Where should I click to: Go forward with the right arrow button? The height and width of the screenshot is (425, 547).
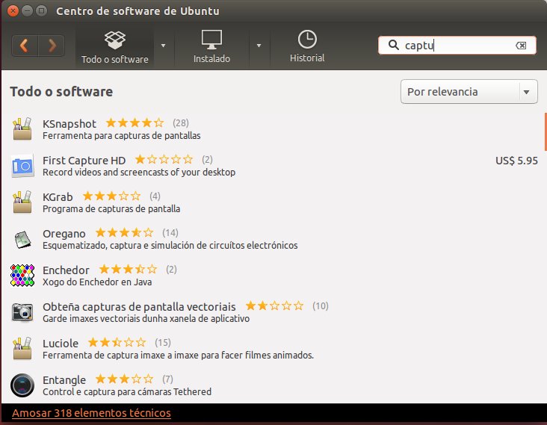pos(52,46)
